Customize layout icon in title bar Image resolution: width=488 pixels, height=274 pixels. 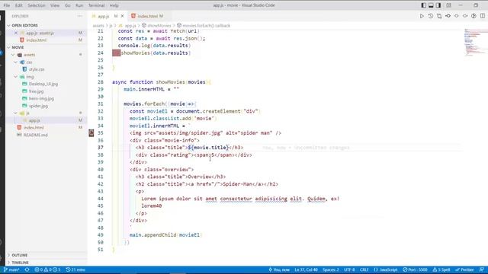pos(448,5)
